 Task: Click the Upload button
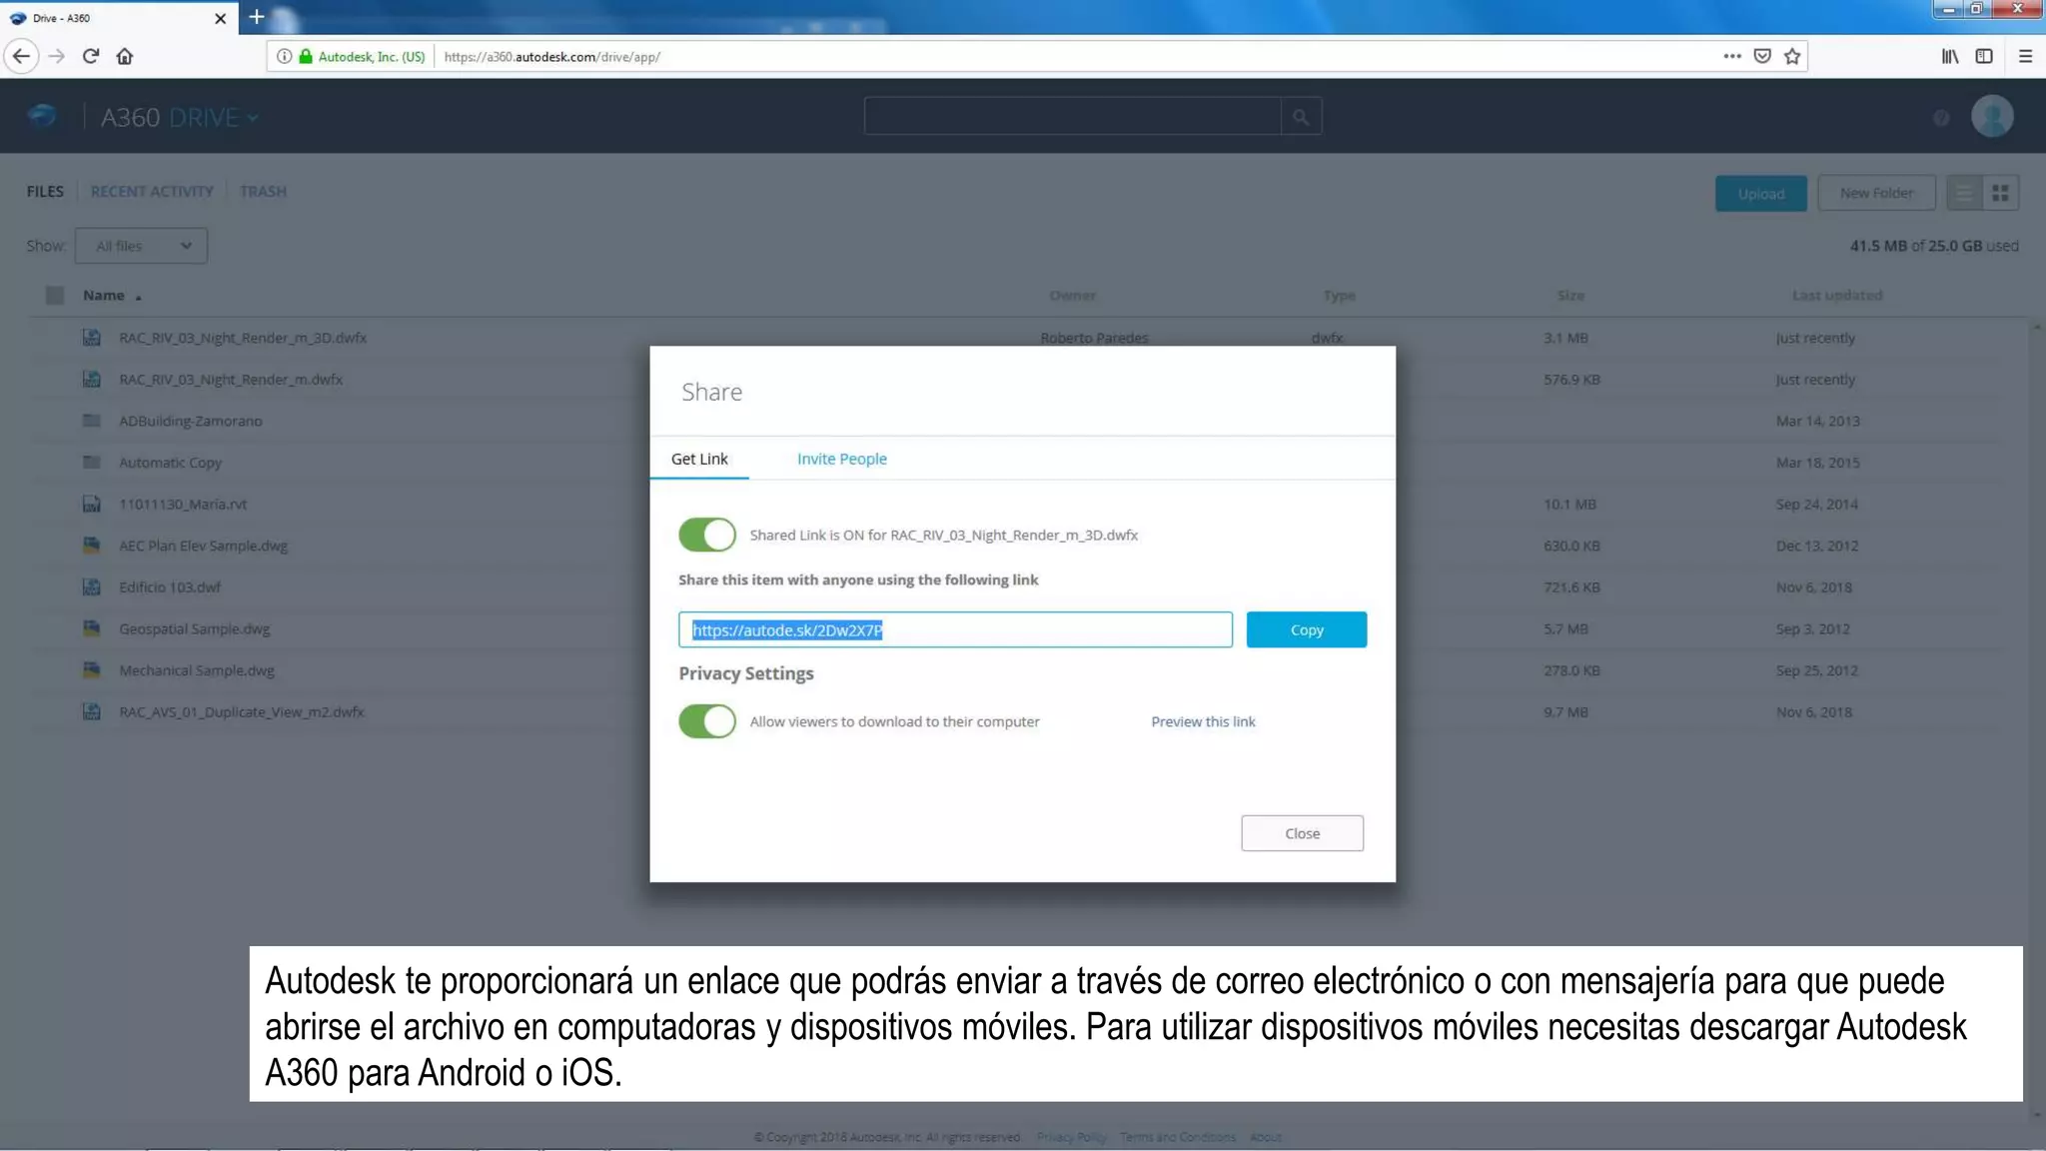click(x=1760, y=194)
